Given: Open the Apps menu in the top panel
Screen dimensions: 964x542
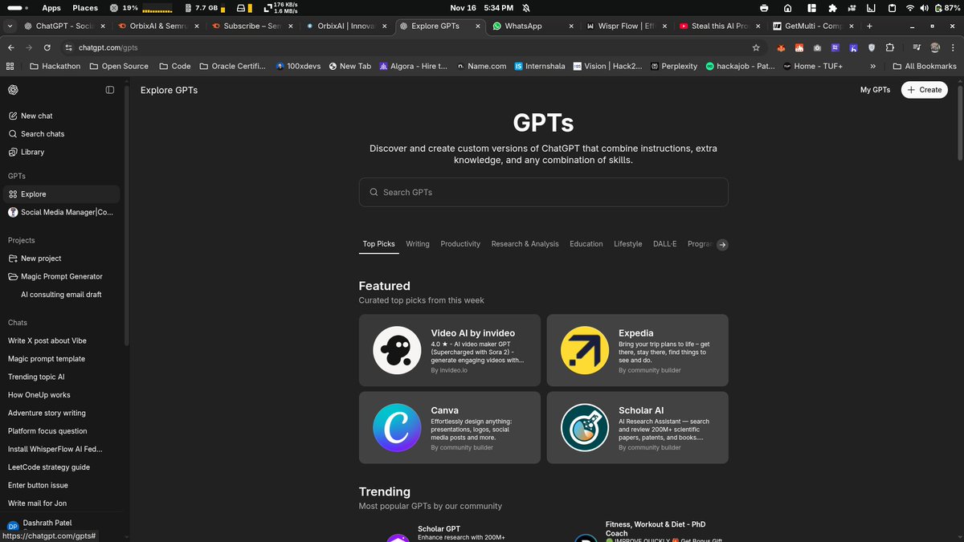Looking at the screenshot, I should tap(51, 7).
